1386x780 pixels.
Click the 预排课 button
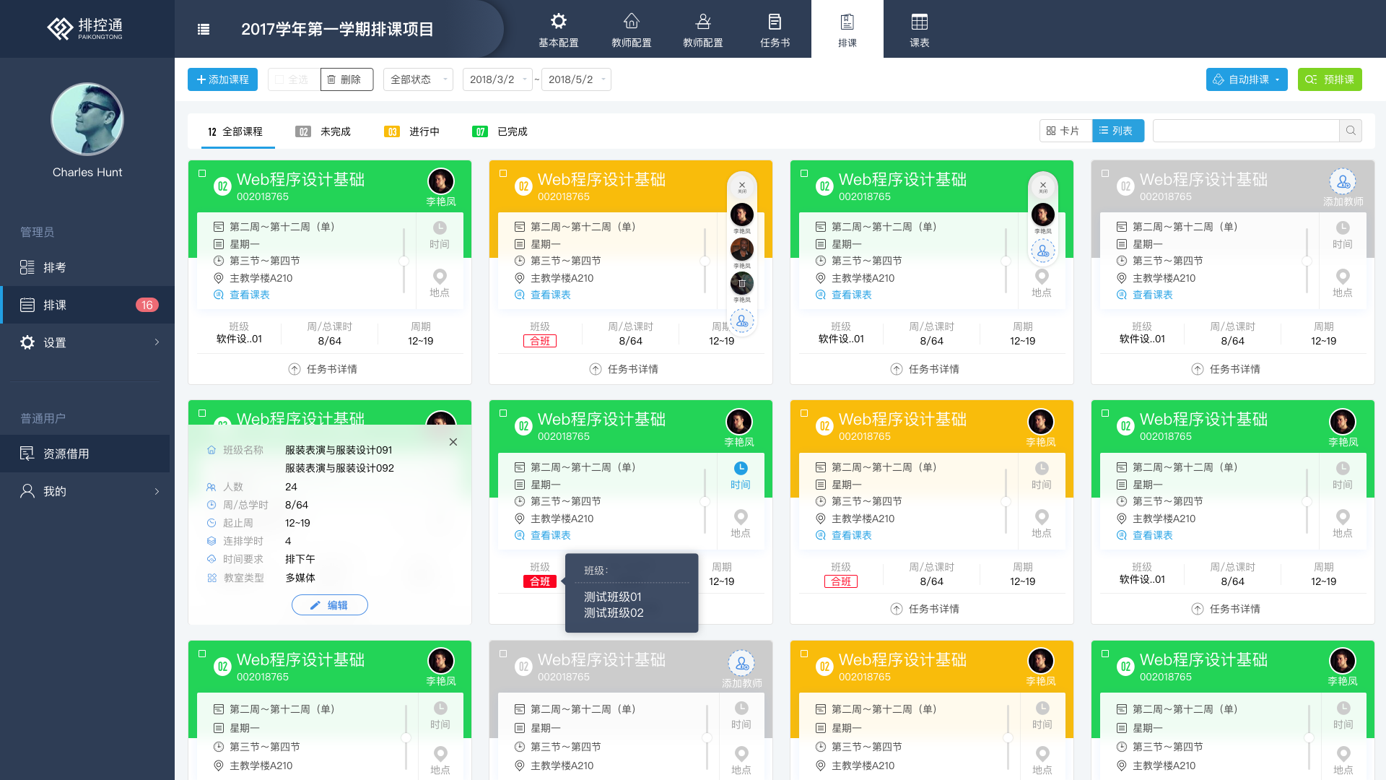(1330, 79)
